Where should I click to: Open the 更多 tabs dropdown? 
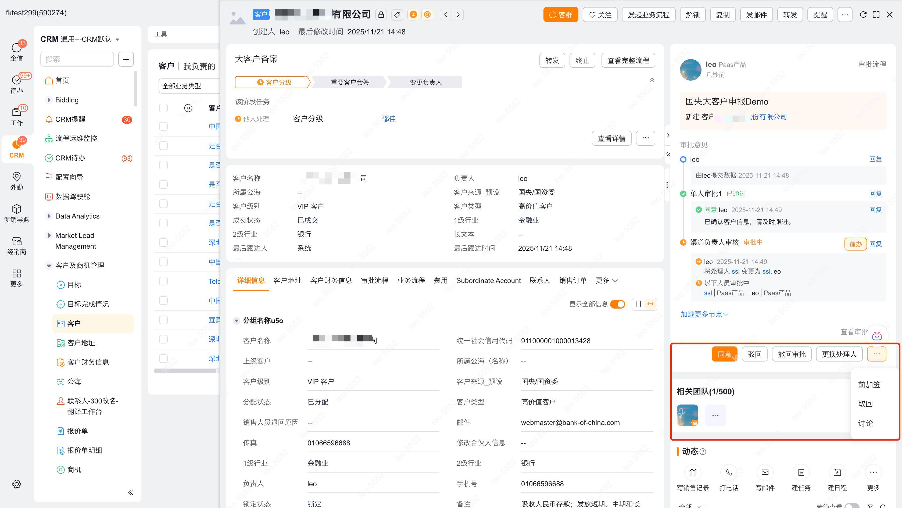[607, 280]
